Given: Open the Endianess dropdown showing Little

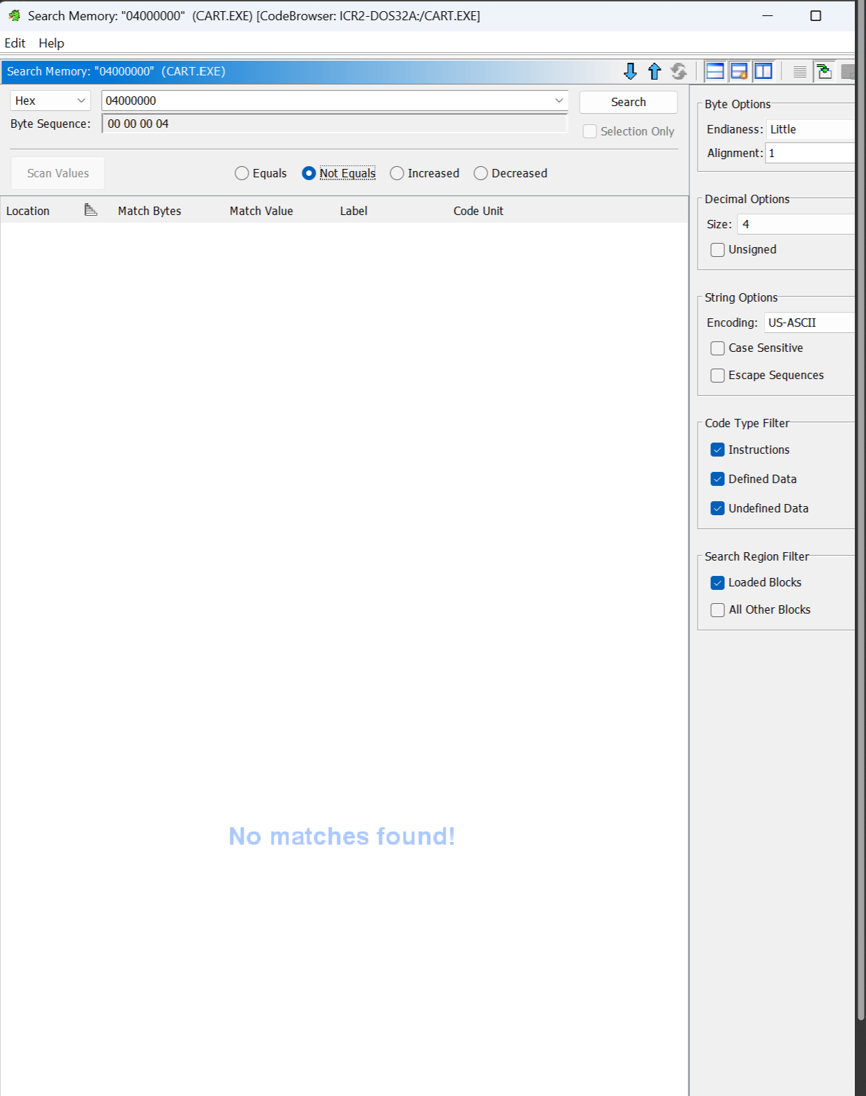Looking at the screenshot, I should (x=810, y=129).
